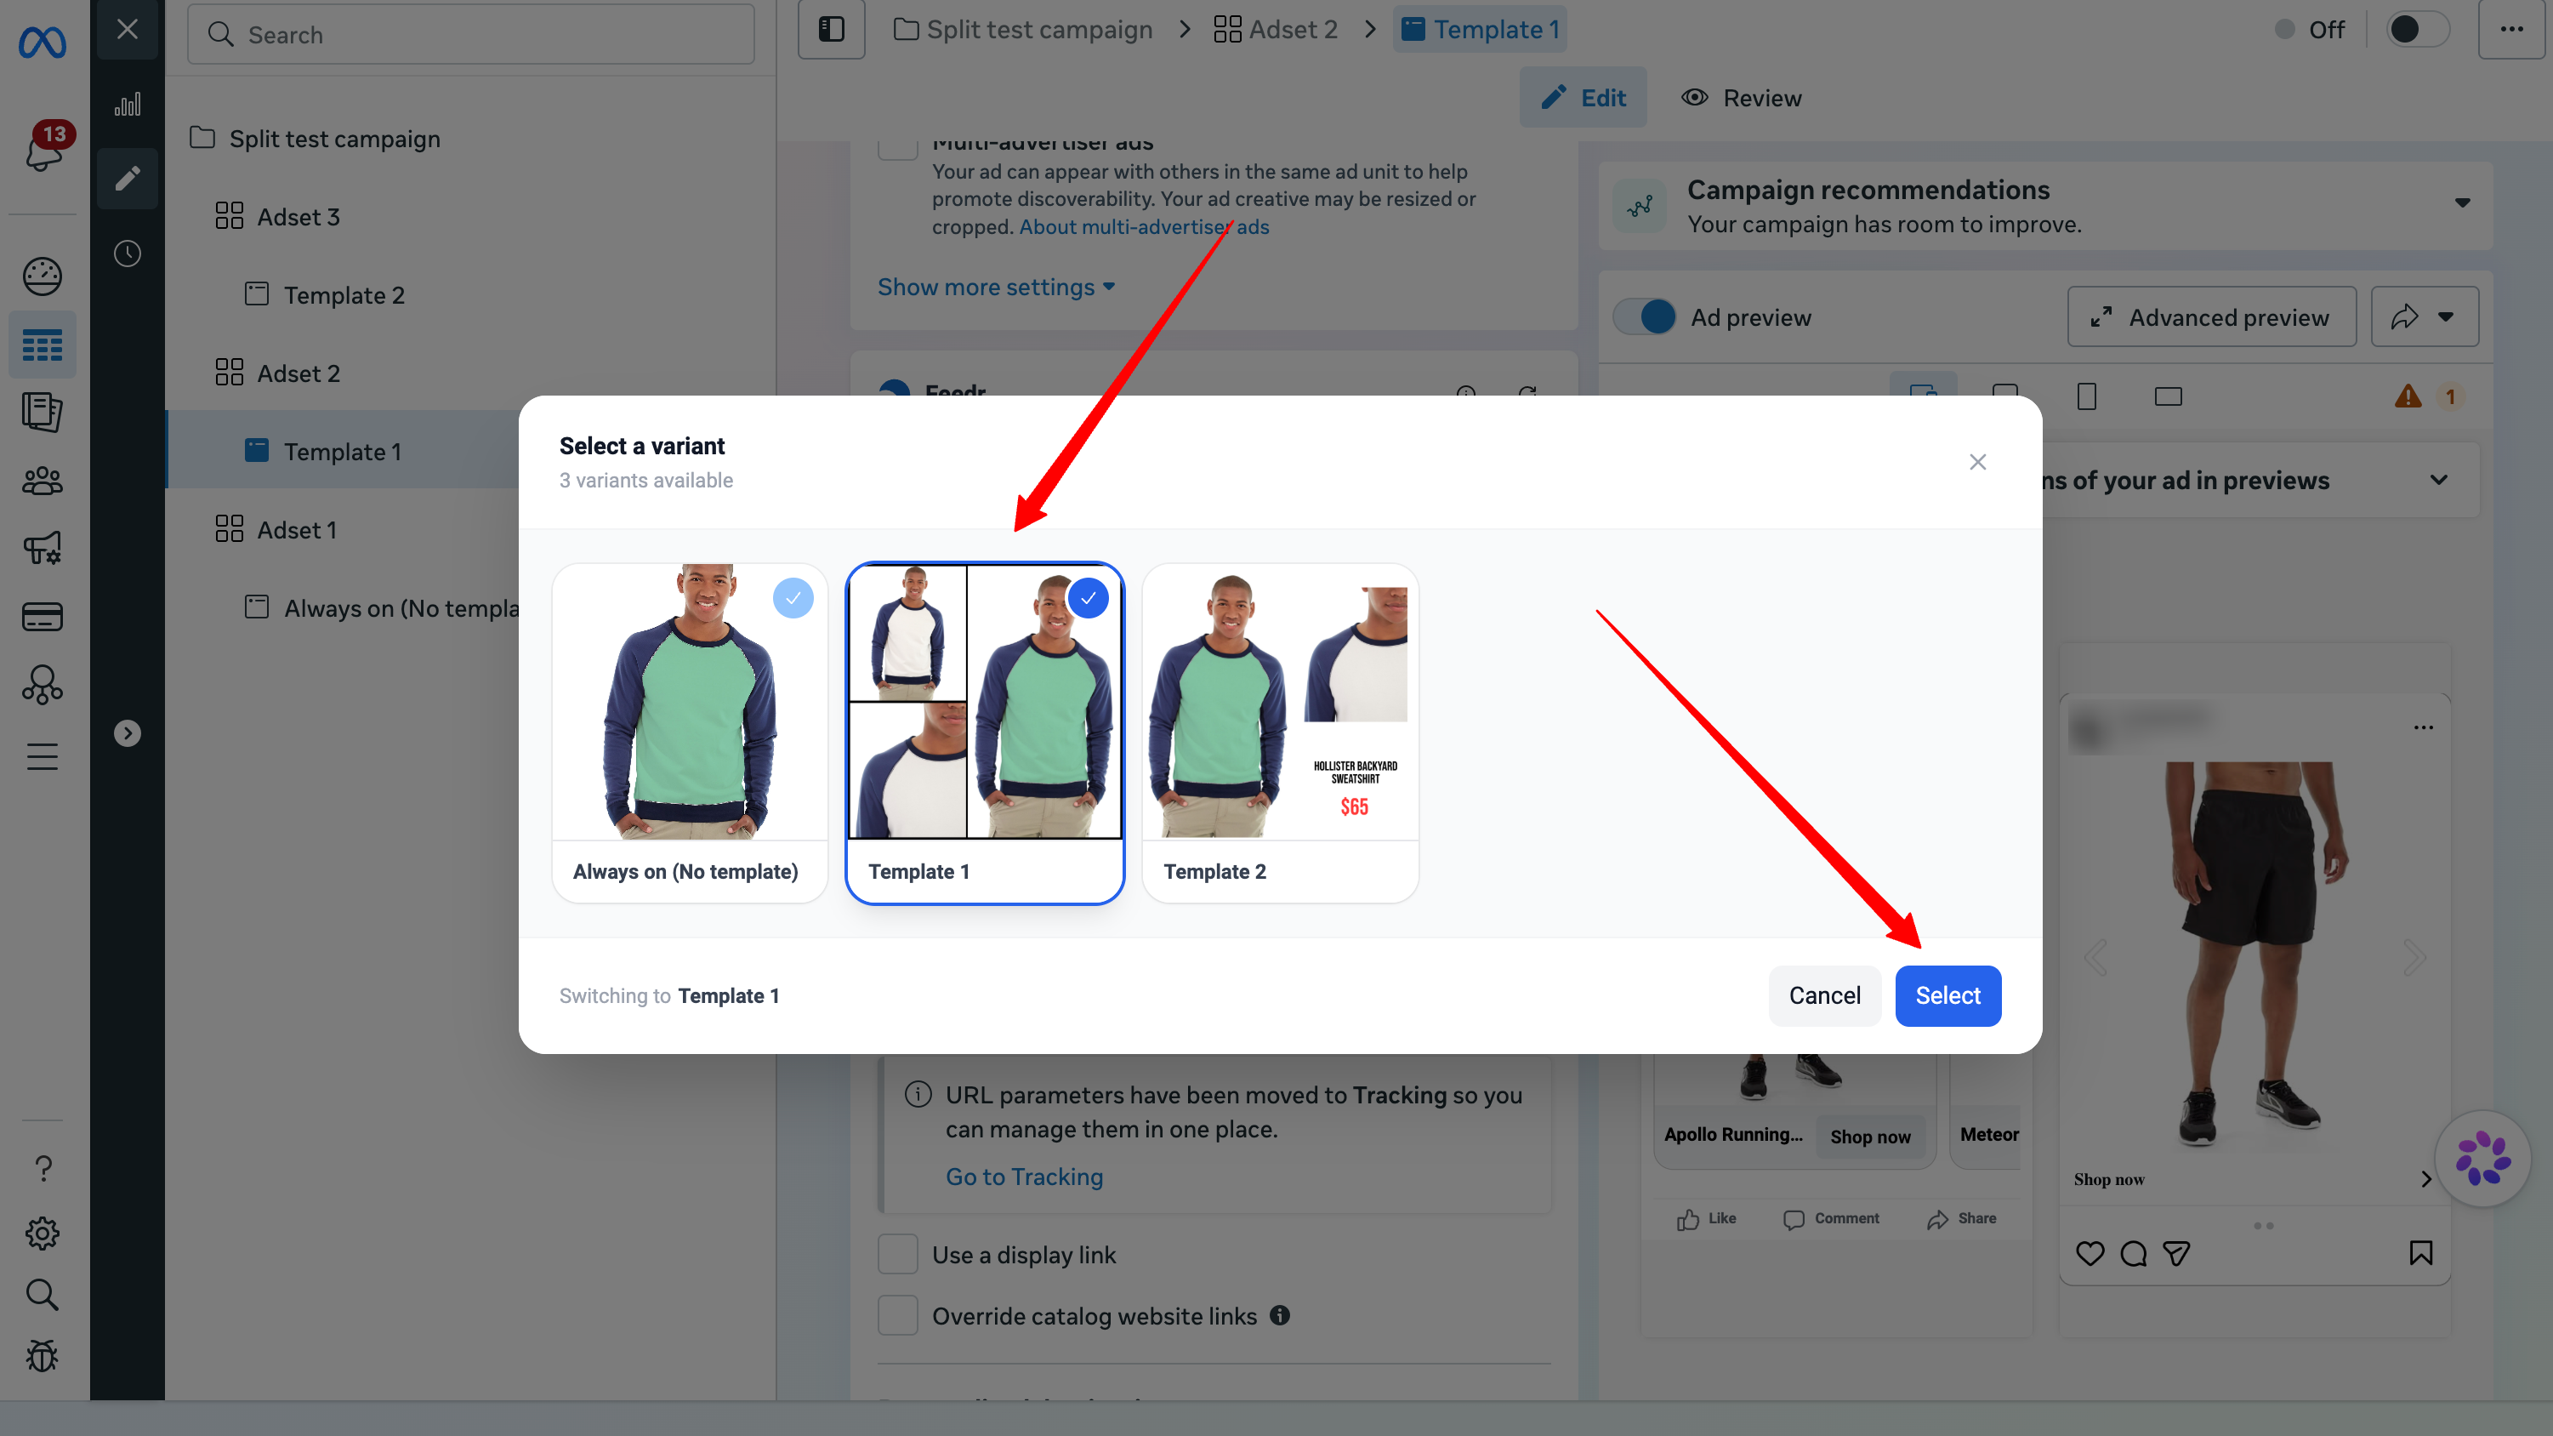2553x1436 pixels.
Task: Choose the Template 1 variant card
Action: (985, 732)
